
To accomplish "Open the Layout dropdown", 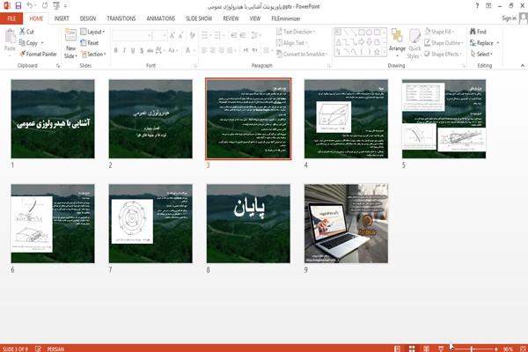I will click(x=92, y=32).
